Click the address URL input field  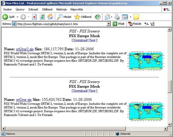pos(62,24)
